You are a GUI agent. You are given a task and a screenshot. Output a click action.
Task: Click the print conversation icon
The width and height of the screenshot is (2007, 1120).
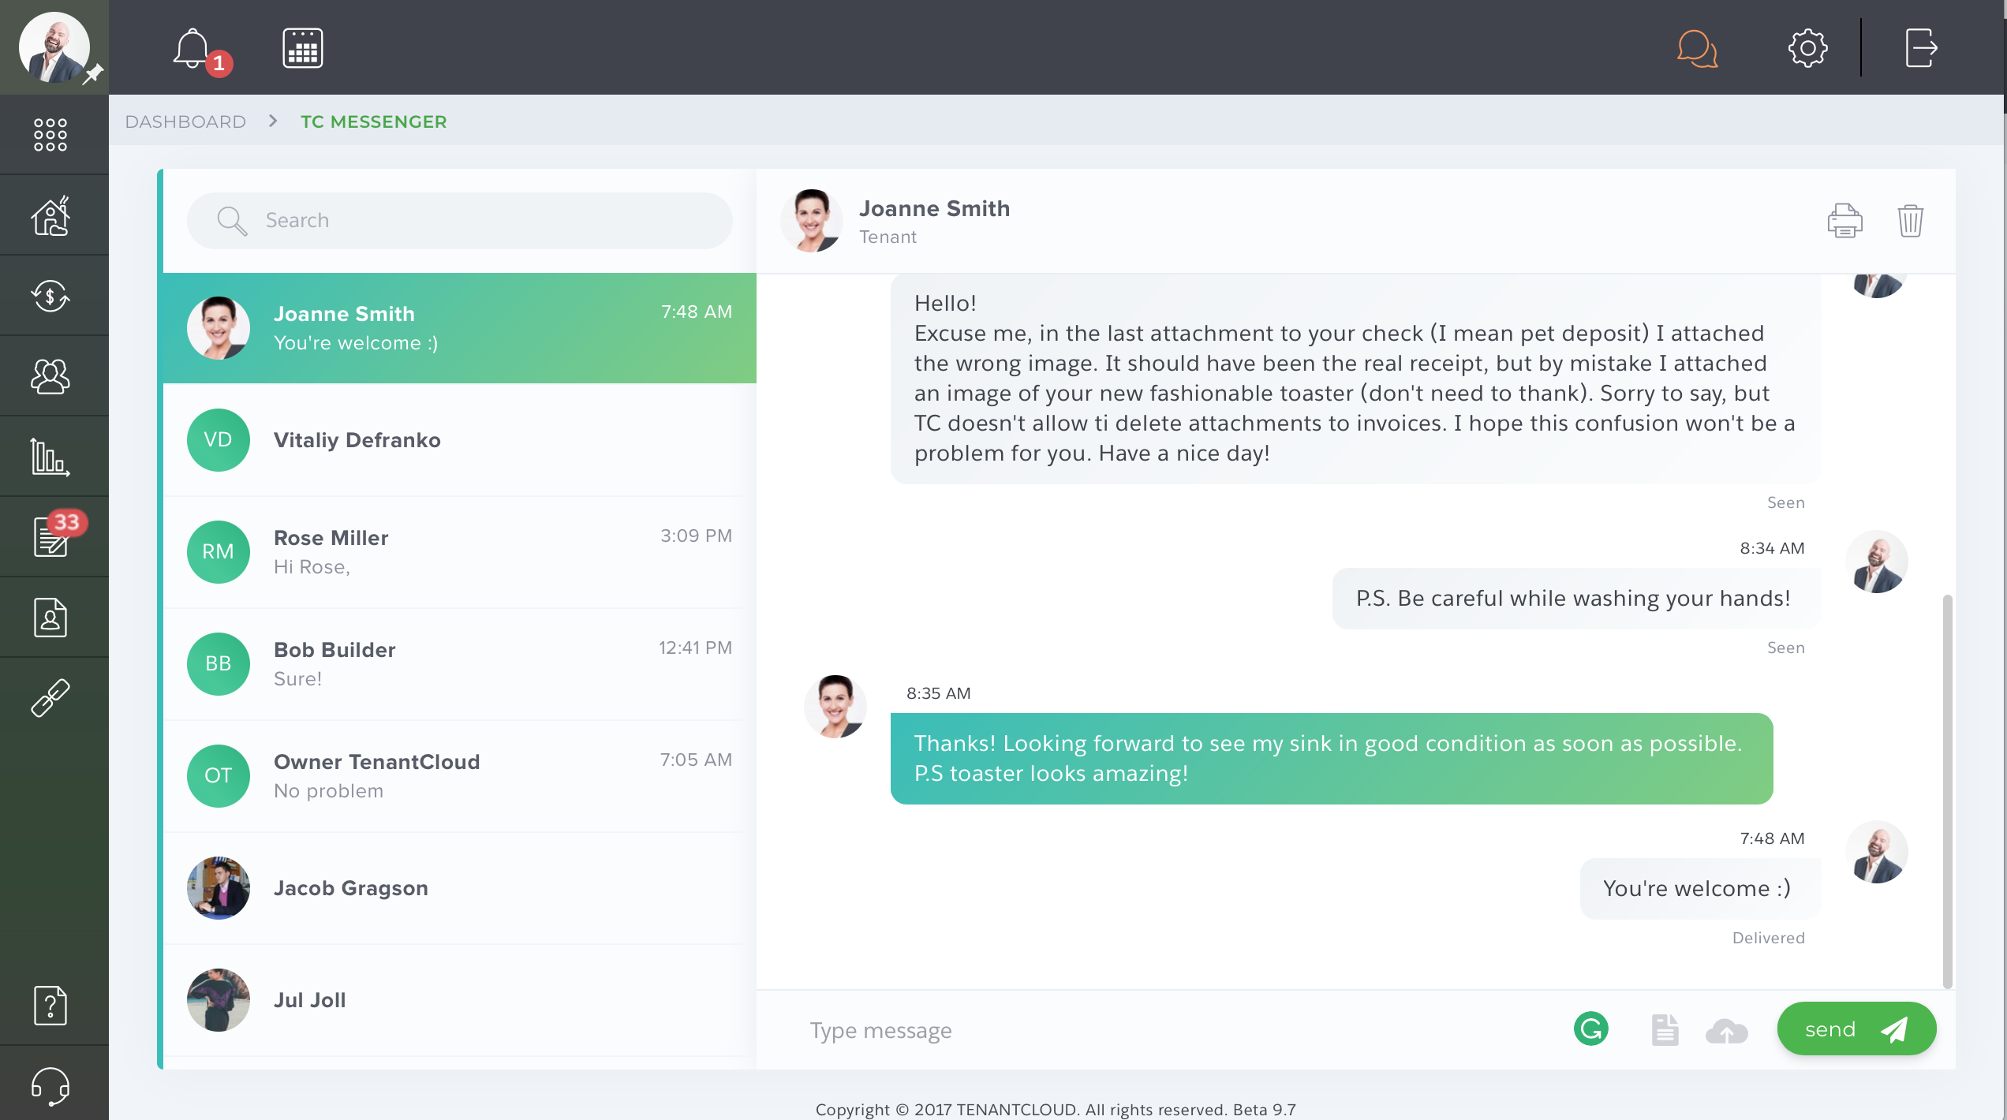(x=1846, y=220)
